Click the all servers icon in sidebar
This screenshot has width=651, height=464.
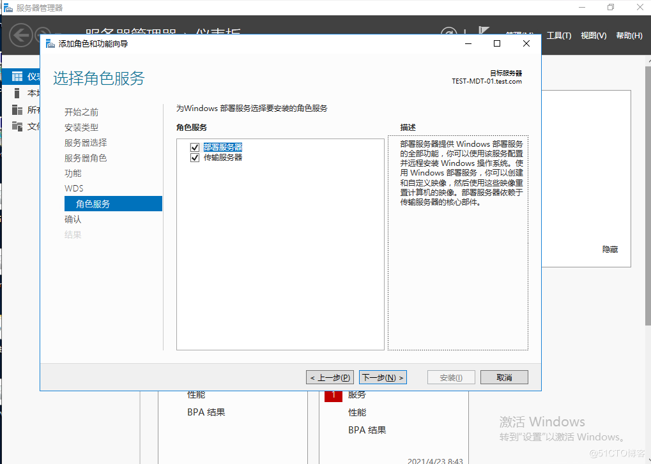tap(17, 110)
